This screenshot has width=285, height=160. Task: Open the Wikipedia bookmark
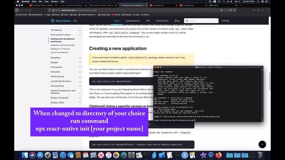[126, 15]
